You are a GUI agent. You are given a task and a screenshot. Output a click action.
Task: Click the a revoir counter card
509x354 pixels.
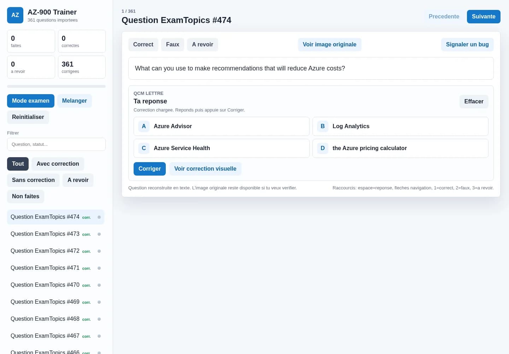[x=31, y=67]
